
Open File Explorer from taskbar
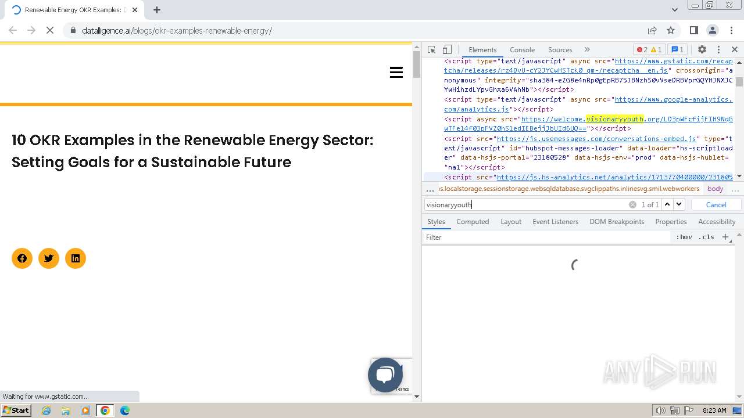point(66,410)
